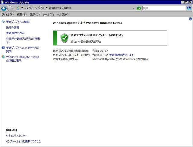
Task: Open the recent pages dropdown next to Forward
Action: pos(13,8)
